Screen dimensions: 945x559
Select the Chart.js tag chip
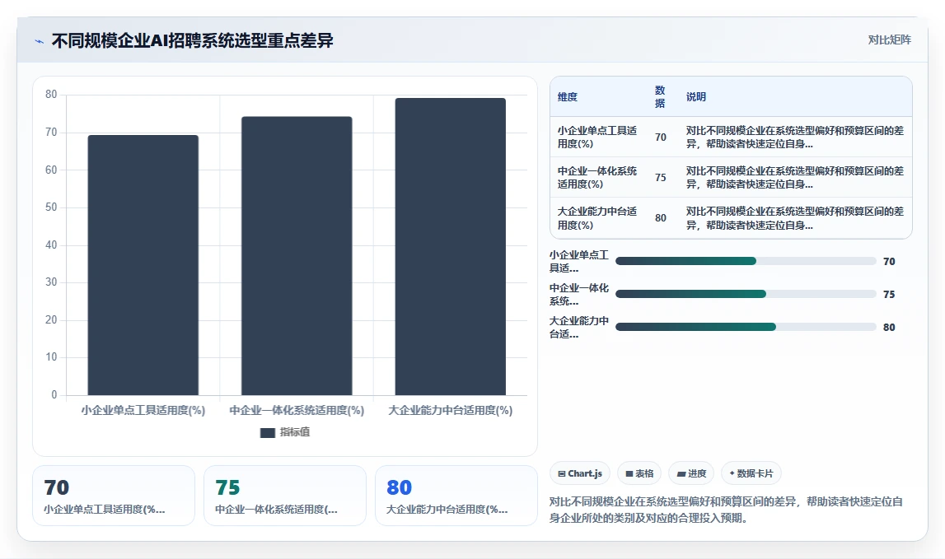580,473
